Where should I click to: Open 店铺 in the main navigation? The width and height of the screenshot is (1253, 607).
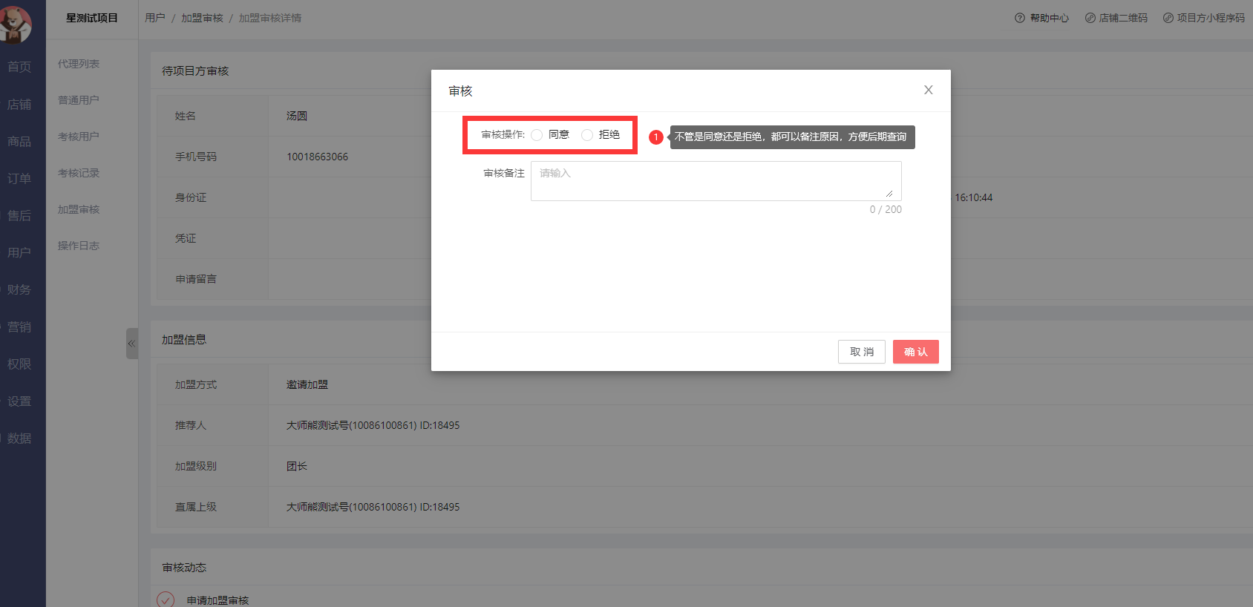19,105
